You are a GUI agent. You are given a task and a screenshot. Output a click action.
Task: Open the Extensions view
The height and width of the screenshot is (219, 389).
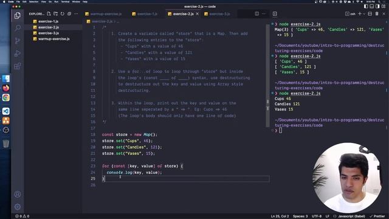click(18, 66)
